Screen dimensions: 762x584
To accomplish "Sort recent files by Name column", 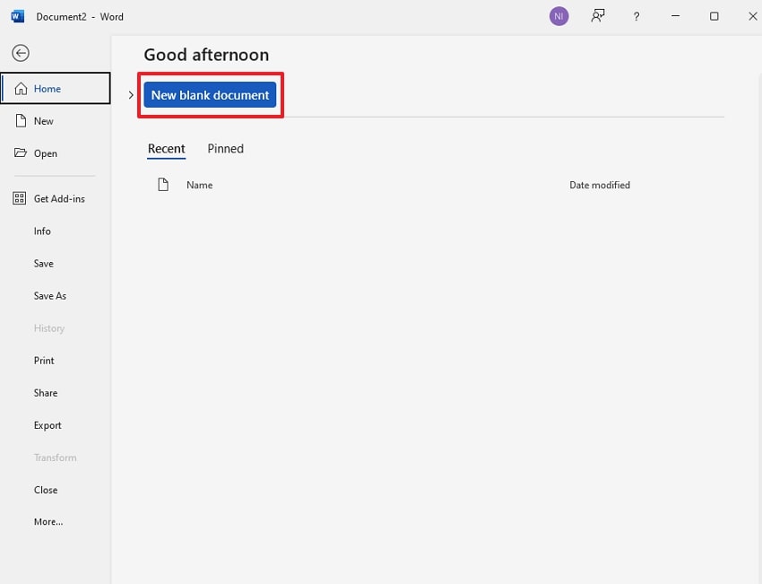I will [200, 185].
